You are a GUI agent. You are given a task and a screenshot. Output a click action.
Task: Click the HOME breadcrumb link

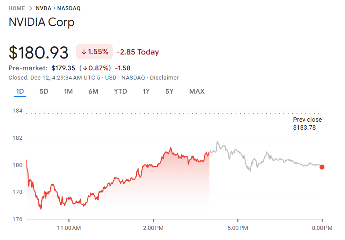pyautogui.click(x=17, y=8)
